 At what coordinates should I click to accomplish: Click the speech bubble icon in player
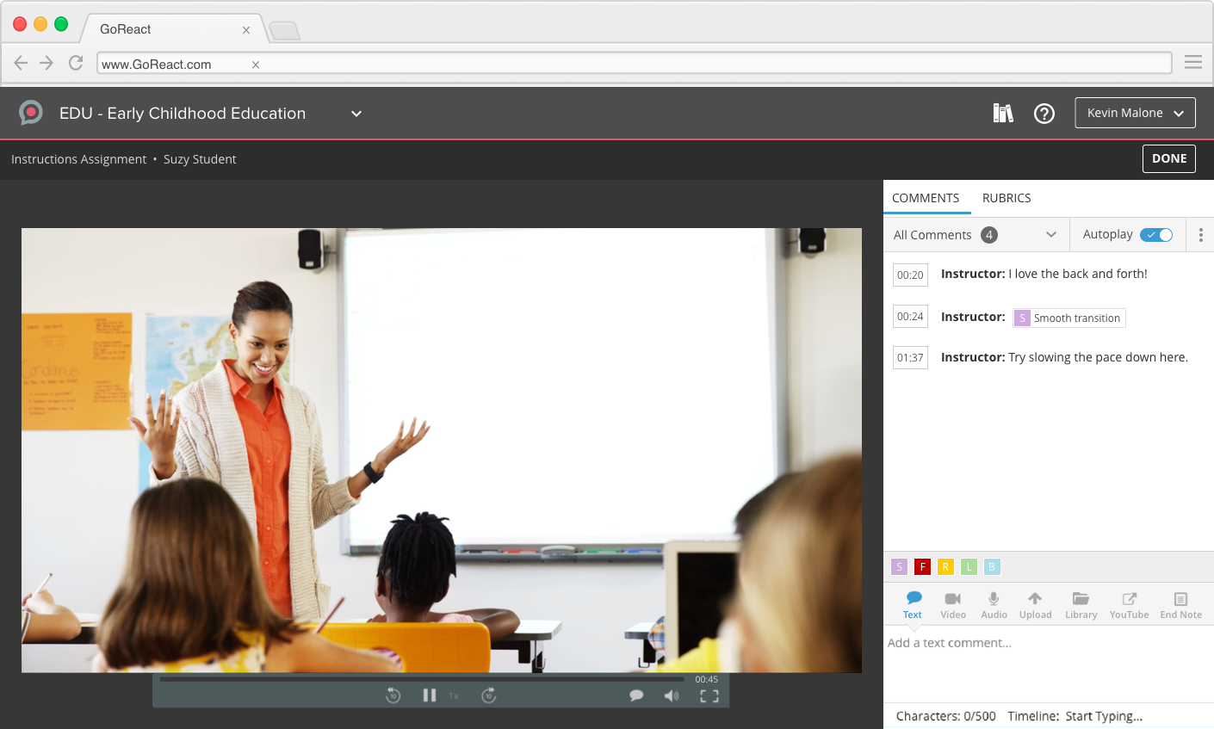(636, 695)
